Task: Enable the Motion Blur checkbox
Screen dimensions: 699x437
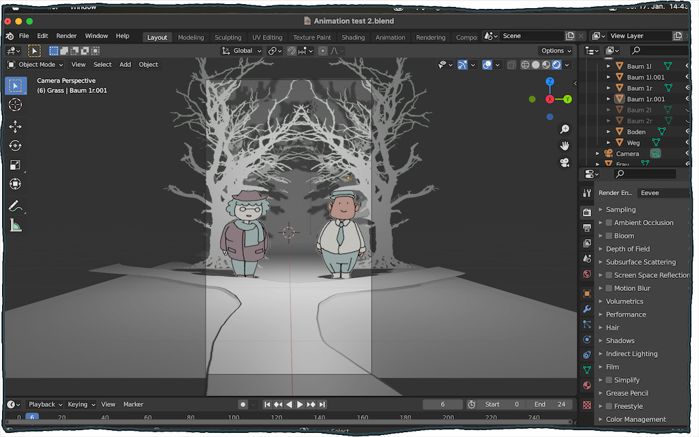Action: point(609,289)
